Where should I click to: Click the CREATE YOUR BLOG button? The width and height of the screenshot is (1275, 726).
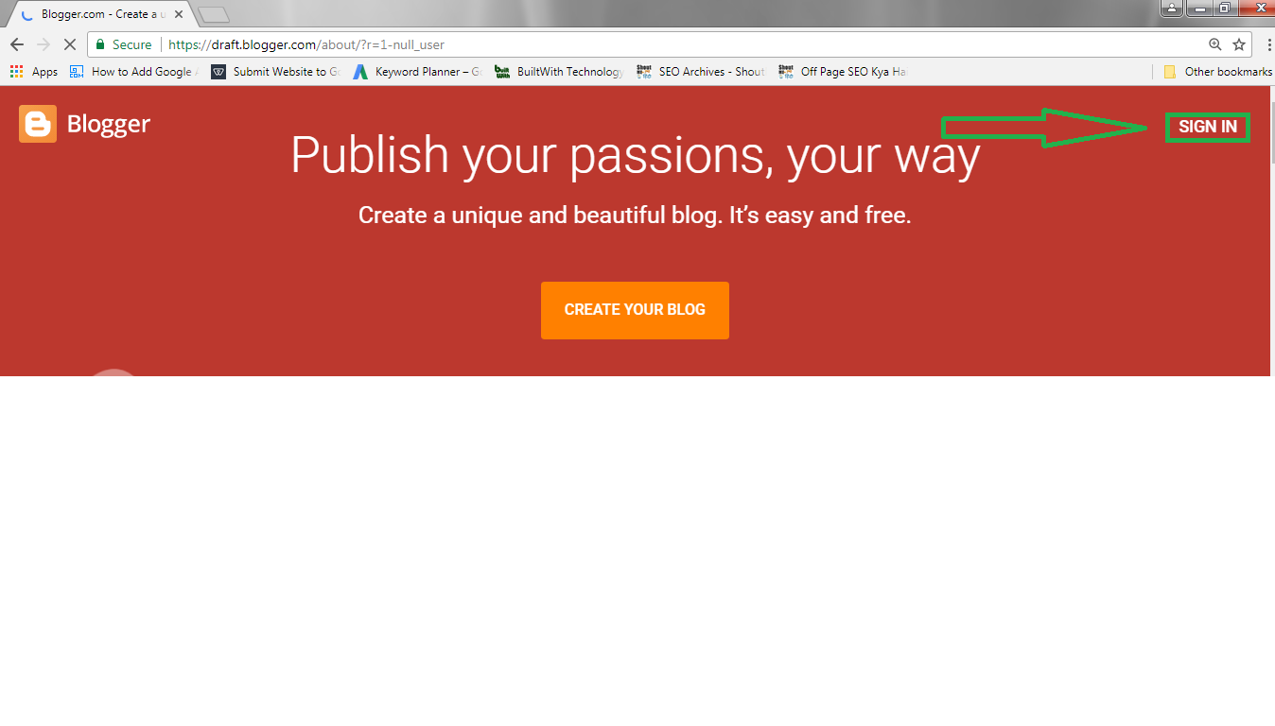[x=635, y=310]
